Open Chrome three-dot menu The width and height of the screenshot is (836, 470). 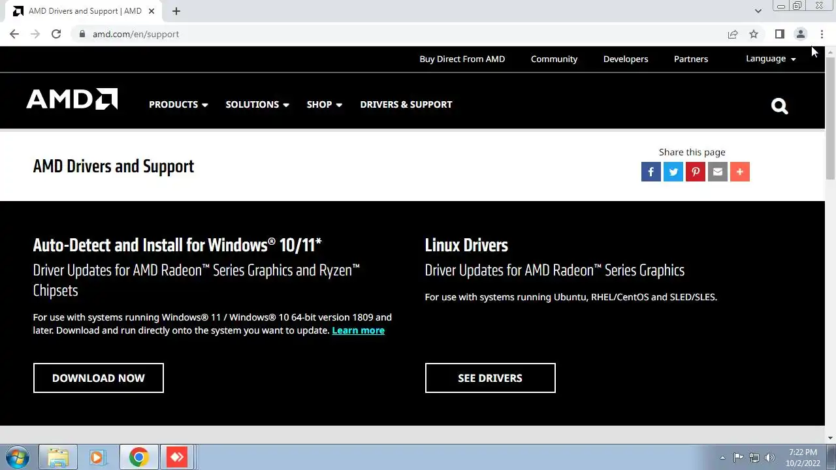click(x=822, y=34)
